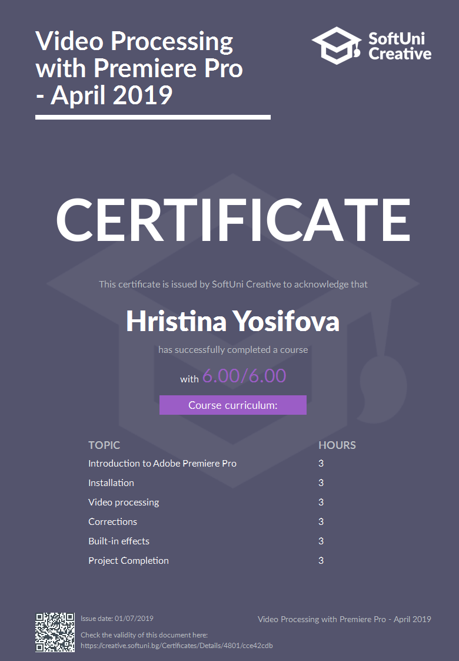This screenshot has height=661, width=459.
Task: Click the large CERTIFICATE heading
Action: click(x=232, y=219)
